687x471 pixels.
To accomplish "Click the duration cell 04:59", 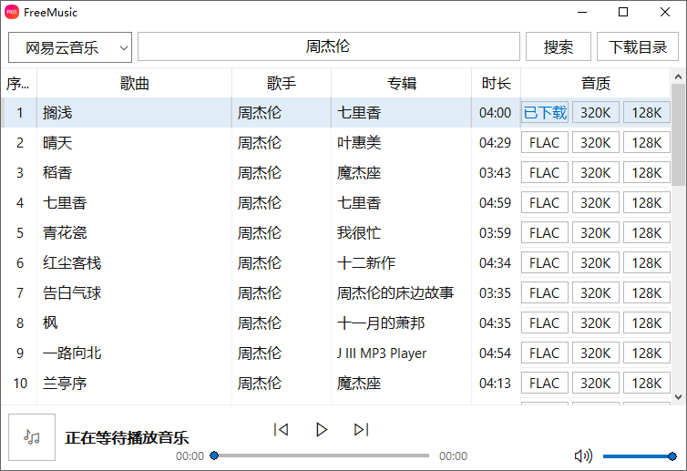I will [x=496, y=203].
